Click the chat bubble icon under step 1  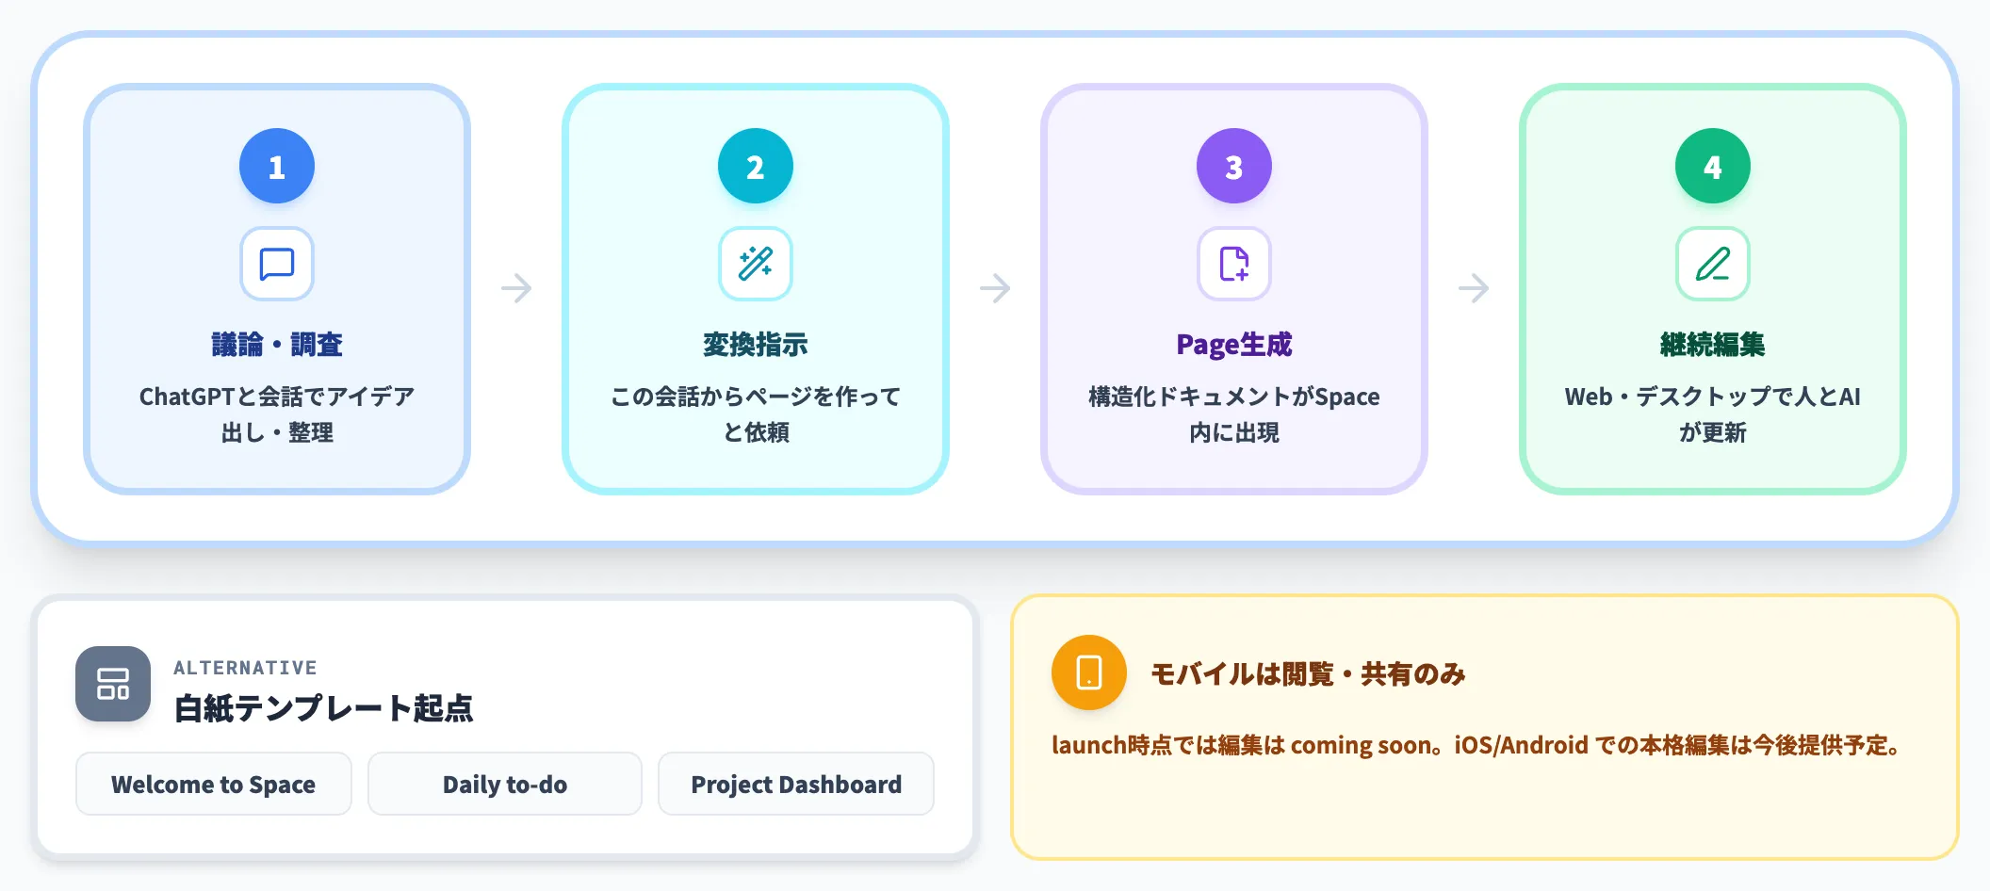(x=277, y=264)
